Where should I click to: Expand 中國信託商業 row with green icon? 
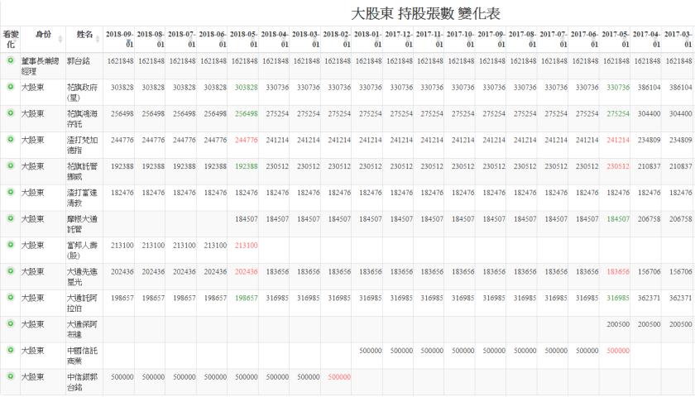pyautogui.click(x=10, y=350)
